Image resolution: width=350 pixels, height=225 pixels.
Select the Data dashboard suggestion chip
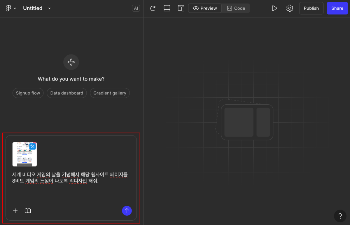[x=66, y=93]
